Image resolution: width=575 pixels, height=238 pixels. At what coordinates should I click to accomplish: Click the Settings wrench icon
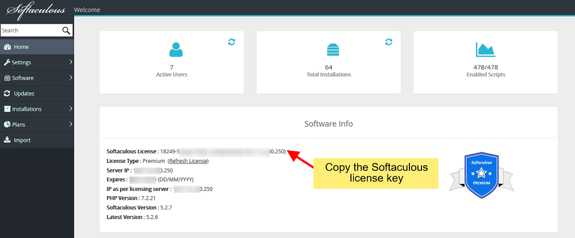click(7, 63)
